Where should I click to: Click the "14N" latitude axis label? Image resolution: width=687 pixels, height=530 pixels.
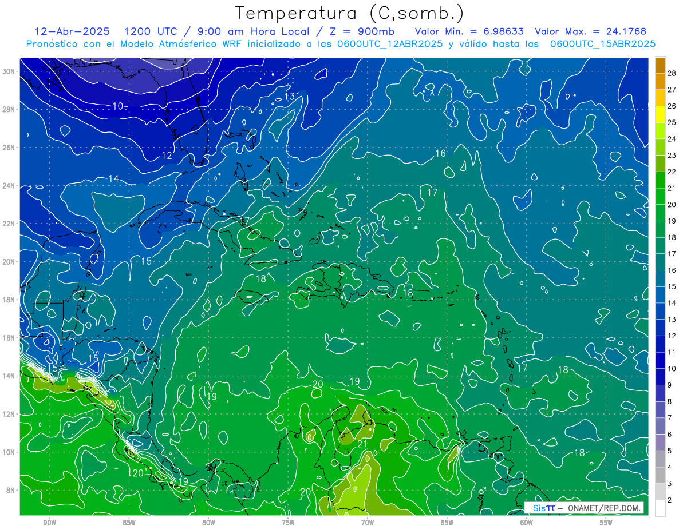click(x=8, y=376)
